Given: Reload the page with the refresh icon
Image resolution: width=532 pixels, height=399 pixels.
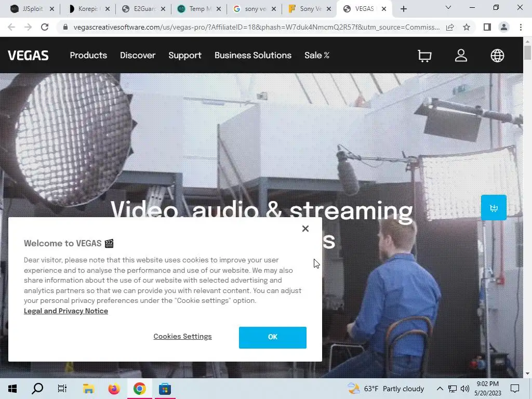Looking at the screenshot, I should (x=45, y=27).
